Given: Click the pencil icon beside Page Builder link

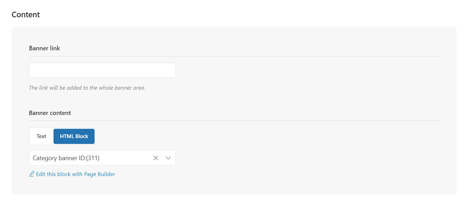Looking at the screenshot, I should (x=32, y=174).
